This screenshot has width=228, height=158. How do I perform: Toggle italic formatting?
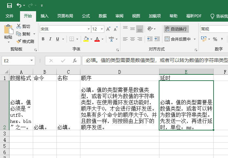click(x=50, y=39)
